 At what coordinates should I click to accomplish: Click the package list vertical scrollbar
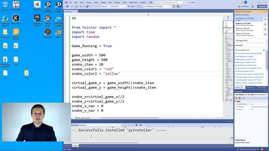(x=266, y=60)
